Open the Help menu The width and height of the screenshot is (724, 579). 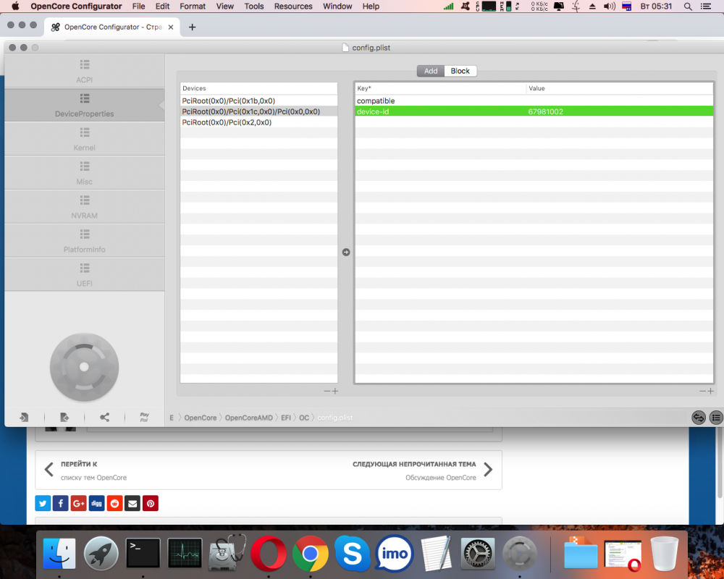click(x=371, y=6)
